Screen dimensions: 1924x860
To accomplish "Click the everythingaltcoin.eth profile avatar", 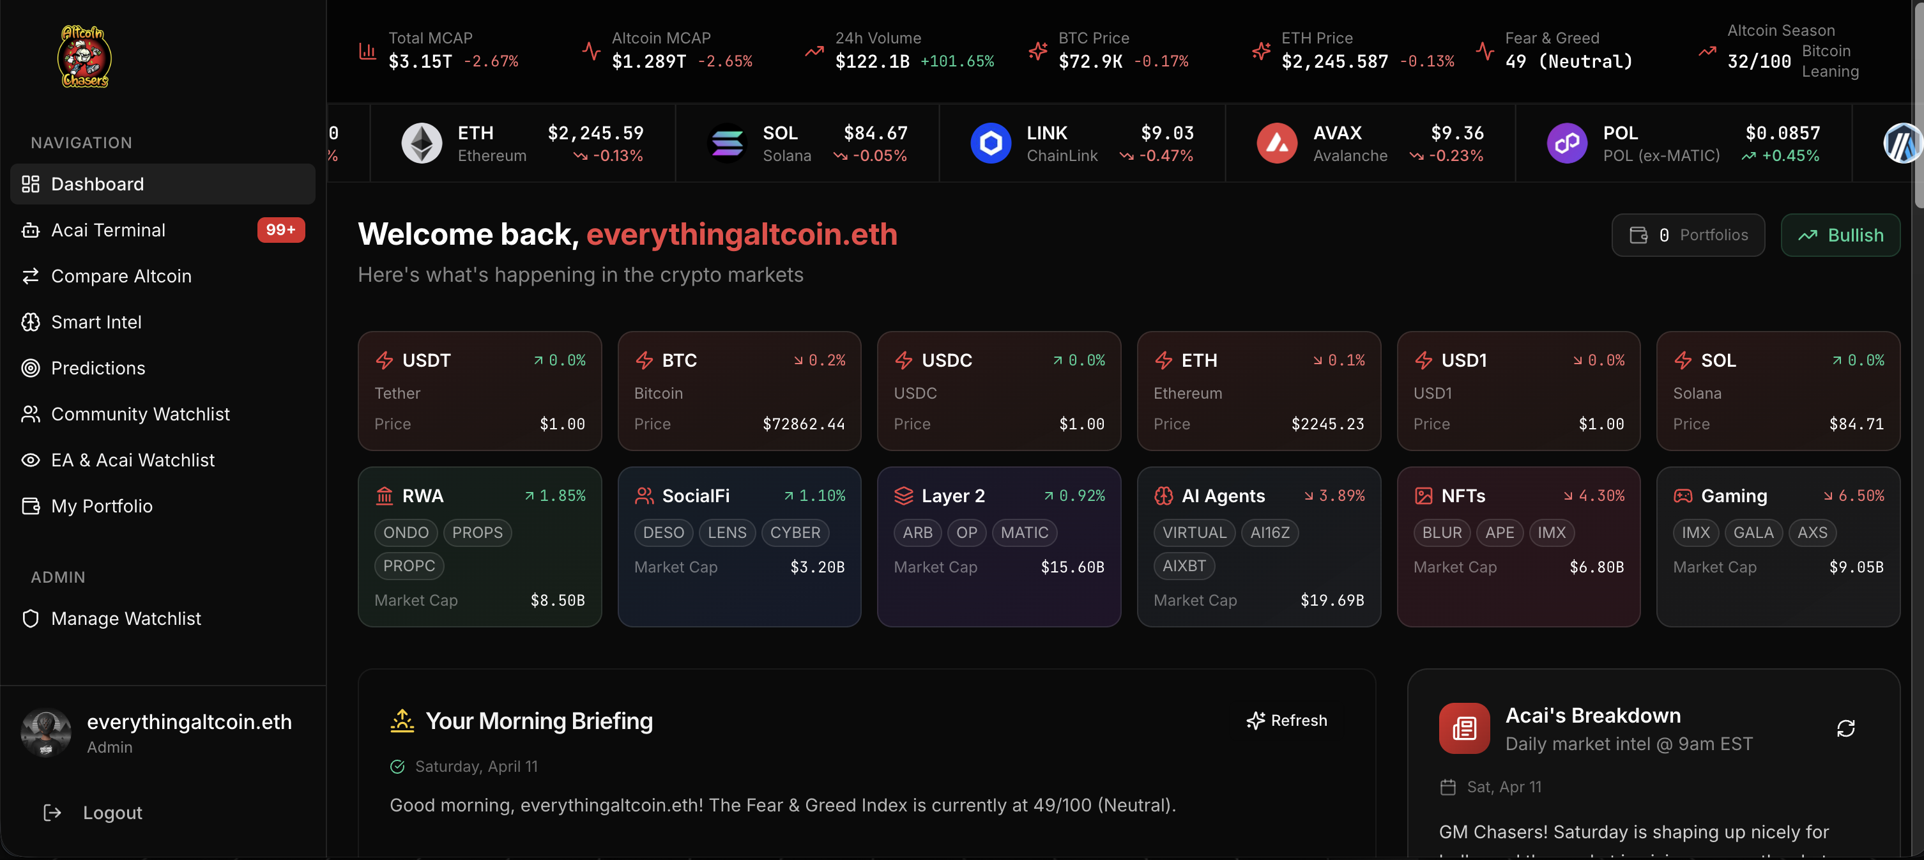I will click(x=45, y=732).
